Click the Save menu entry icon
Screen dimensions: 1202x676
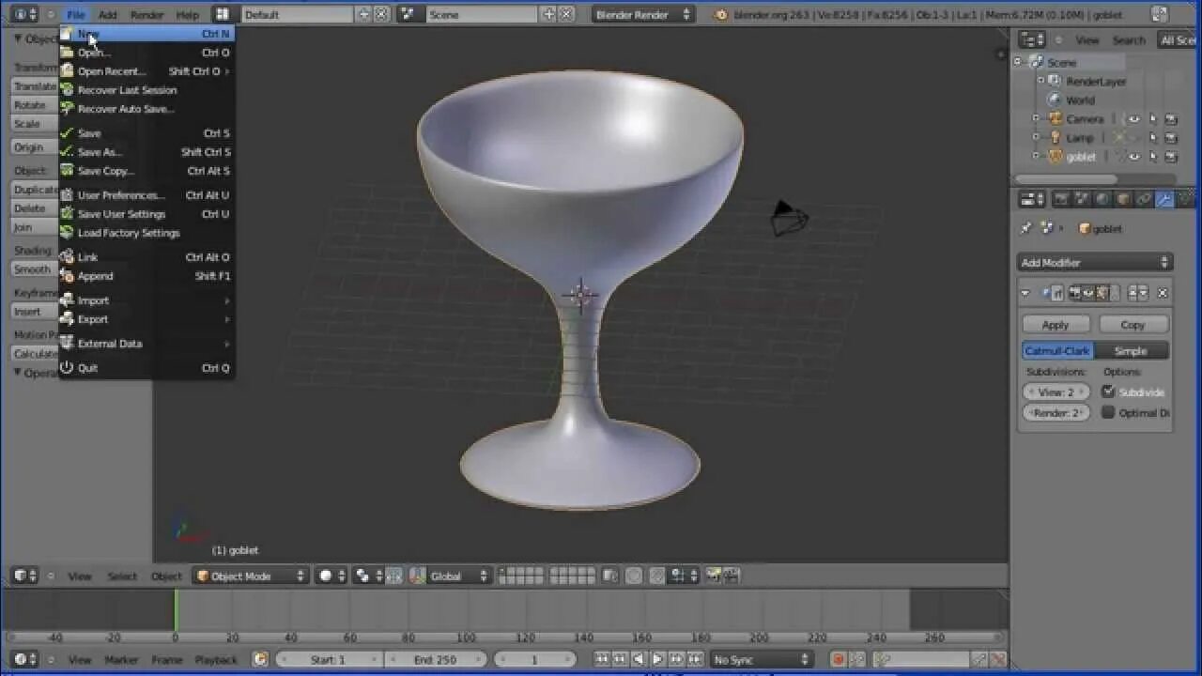point(67,133)
